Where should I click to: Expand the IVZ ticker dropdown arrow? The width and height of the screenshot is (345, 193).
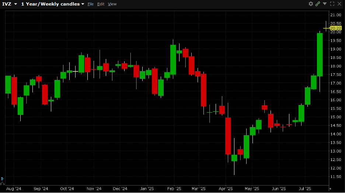tap(15, 4)
